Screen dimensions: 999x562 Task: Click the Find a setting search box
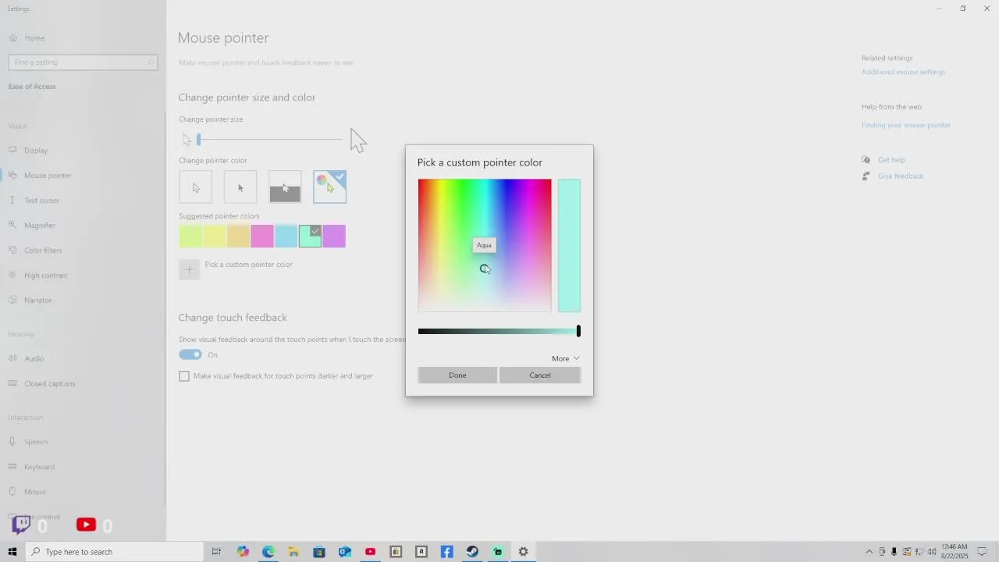click(x=83, y=62)
